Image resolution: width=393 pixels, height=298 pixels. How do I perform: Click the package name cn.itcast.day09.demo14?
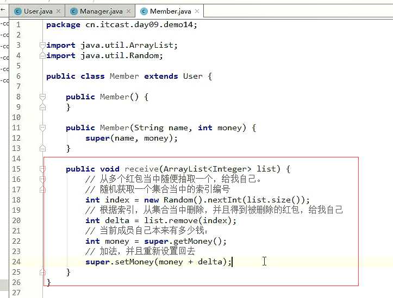(x=139, y=25)
